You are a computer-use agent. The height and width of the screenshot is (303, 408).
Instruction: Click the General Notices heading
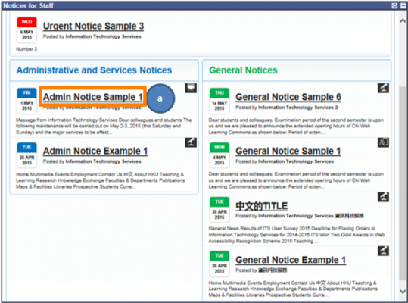[x=243, y=70]
